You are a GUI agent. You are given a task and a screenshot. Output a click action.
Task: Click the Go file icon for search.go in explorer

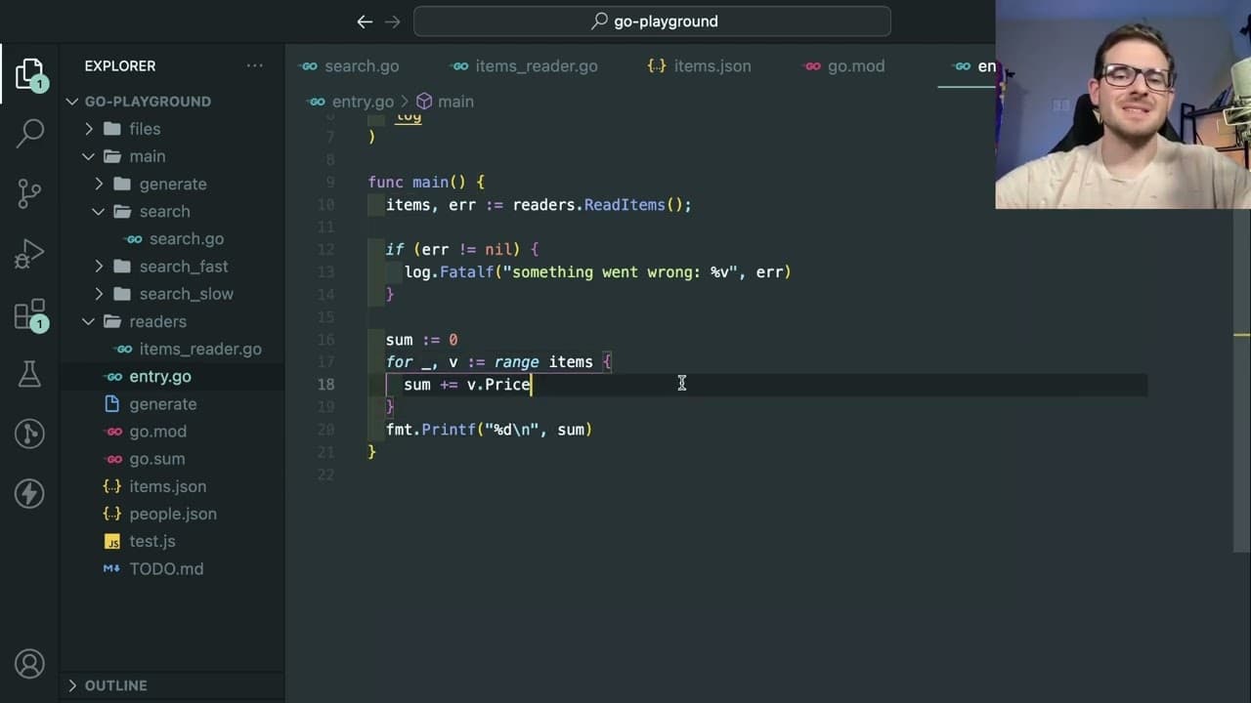133,239
